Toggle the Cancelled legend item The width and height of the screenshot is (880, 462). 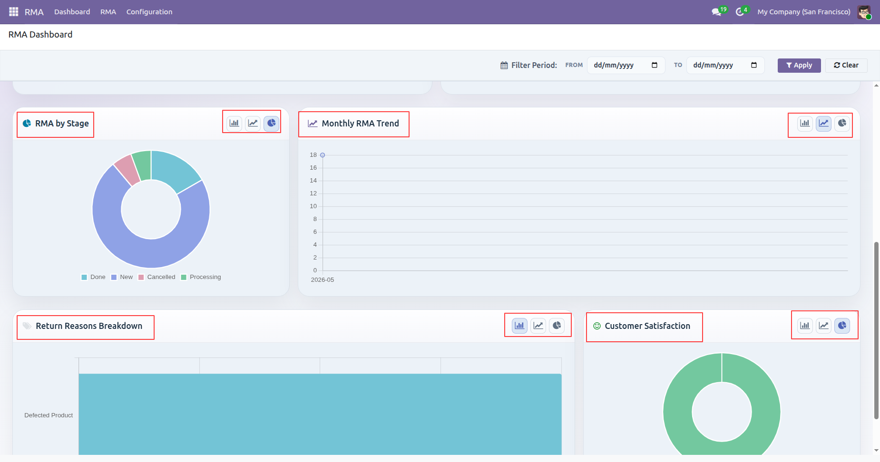(157, 277)
